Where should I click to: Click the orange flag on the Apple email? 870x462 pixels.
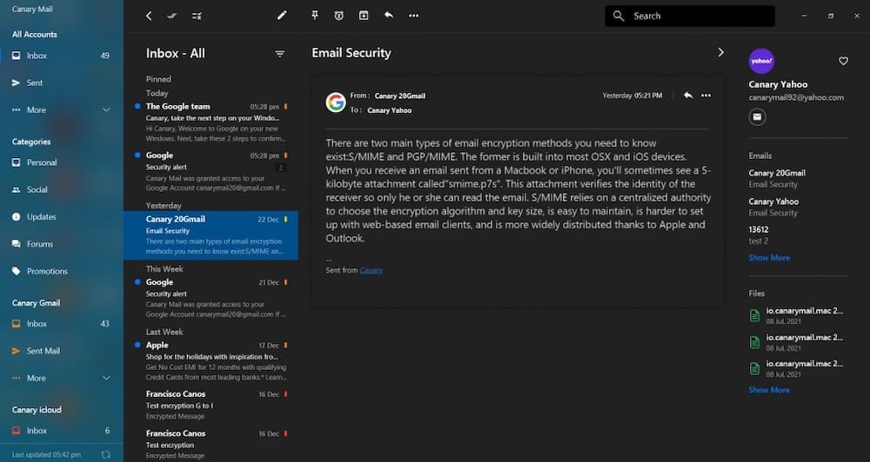tap(285, 345)
